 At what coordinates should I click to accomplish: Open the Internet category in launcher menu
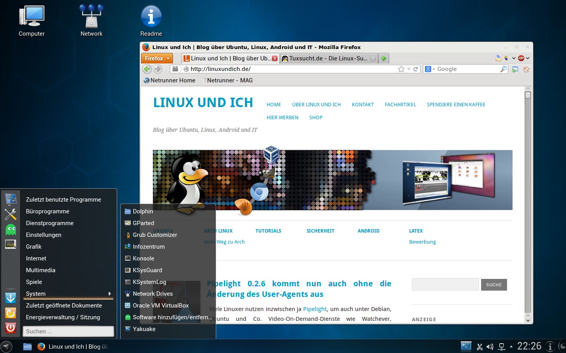tap(36, 258)
